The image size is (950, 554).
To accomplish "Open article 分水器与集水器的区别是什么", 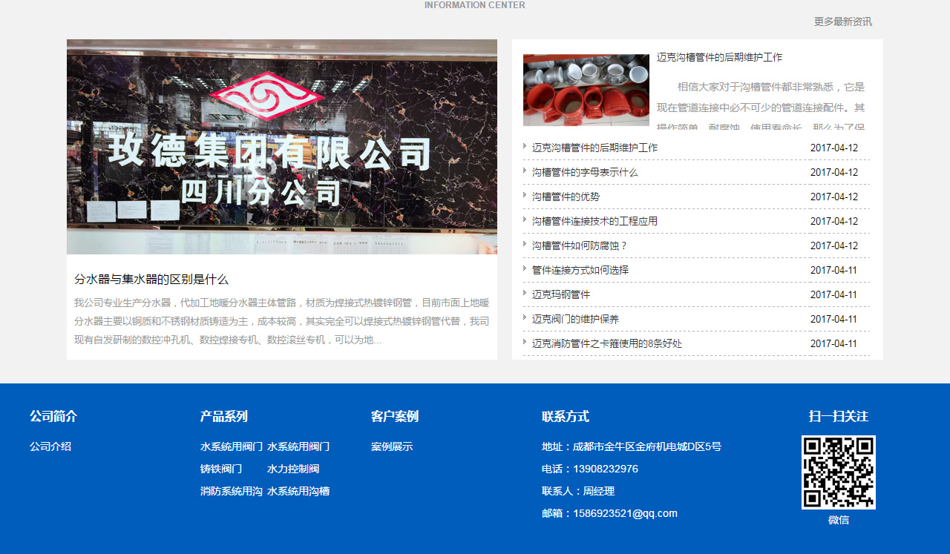I will tap(151, 280).
